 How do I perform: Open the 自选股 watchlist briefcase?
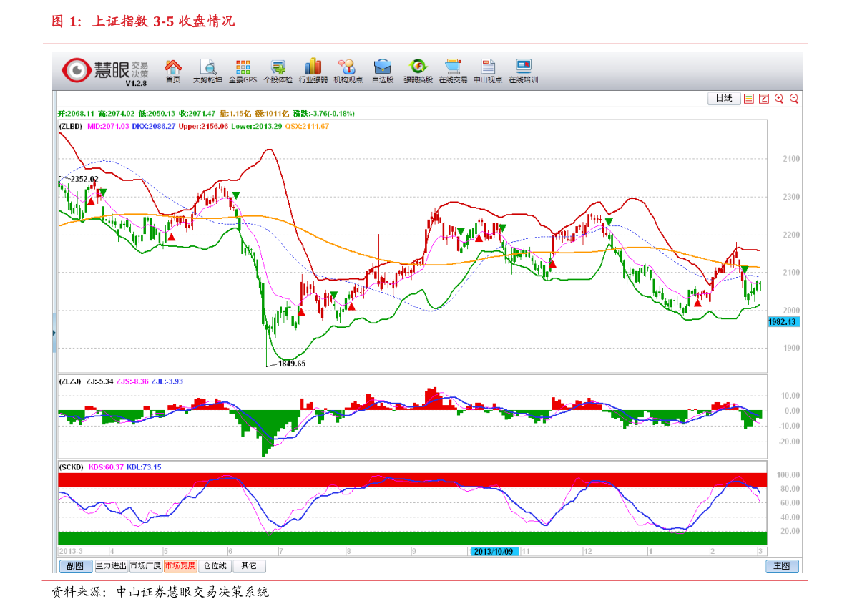tap(383, 71)
